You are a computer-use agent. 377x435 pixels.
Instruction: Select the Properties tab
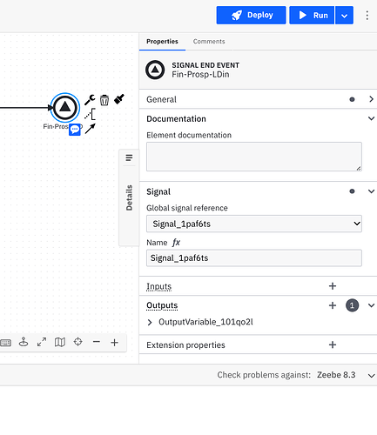click(162, 42)
